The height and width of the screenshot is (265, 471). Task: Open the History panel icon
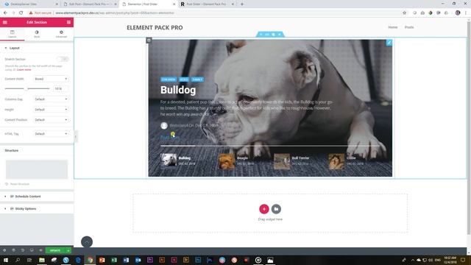(x=23, y=250)
